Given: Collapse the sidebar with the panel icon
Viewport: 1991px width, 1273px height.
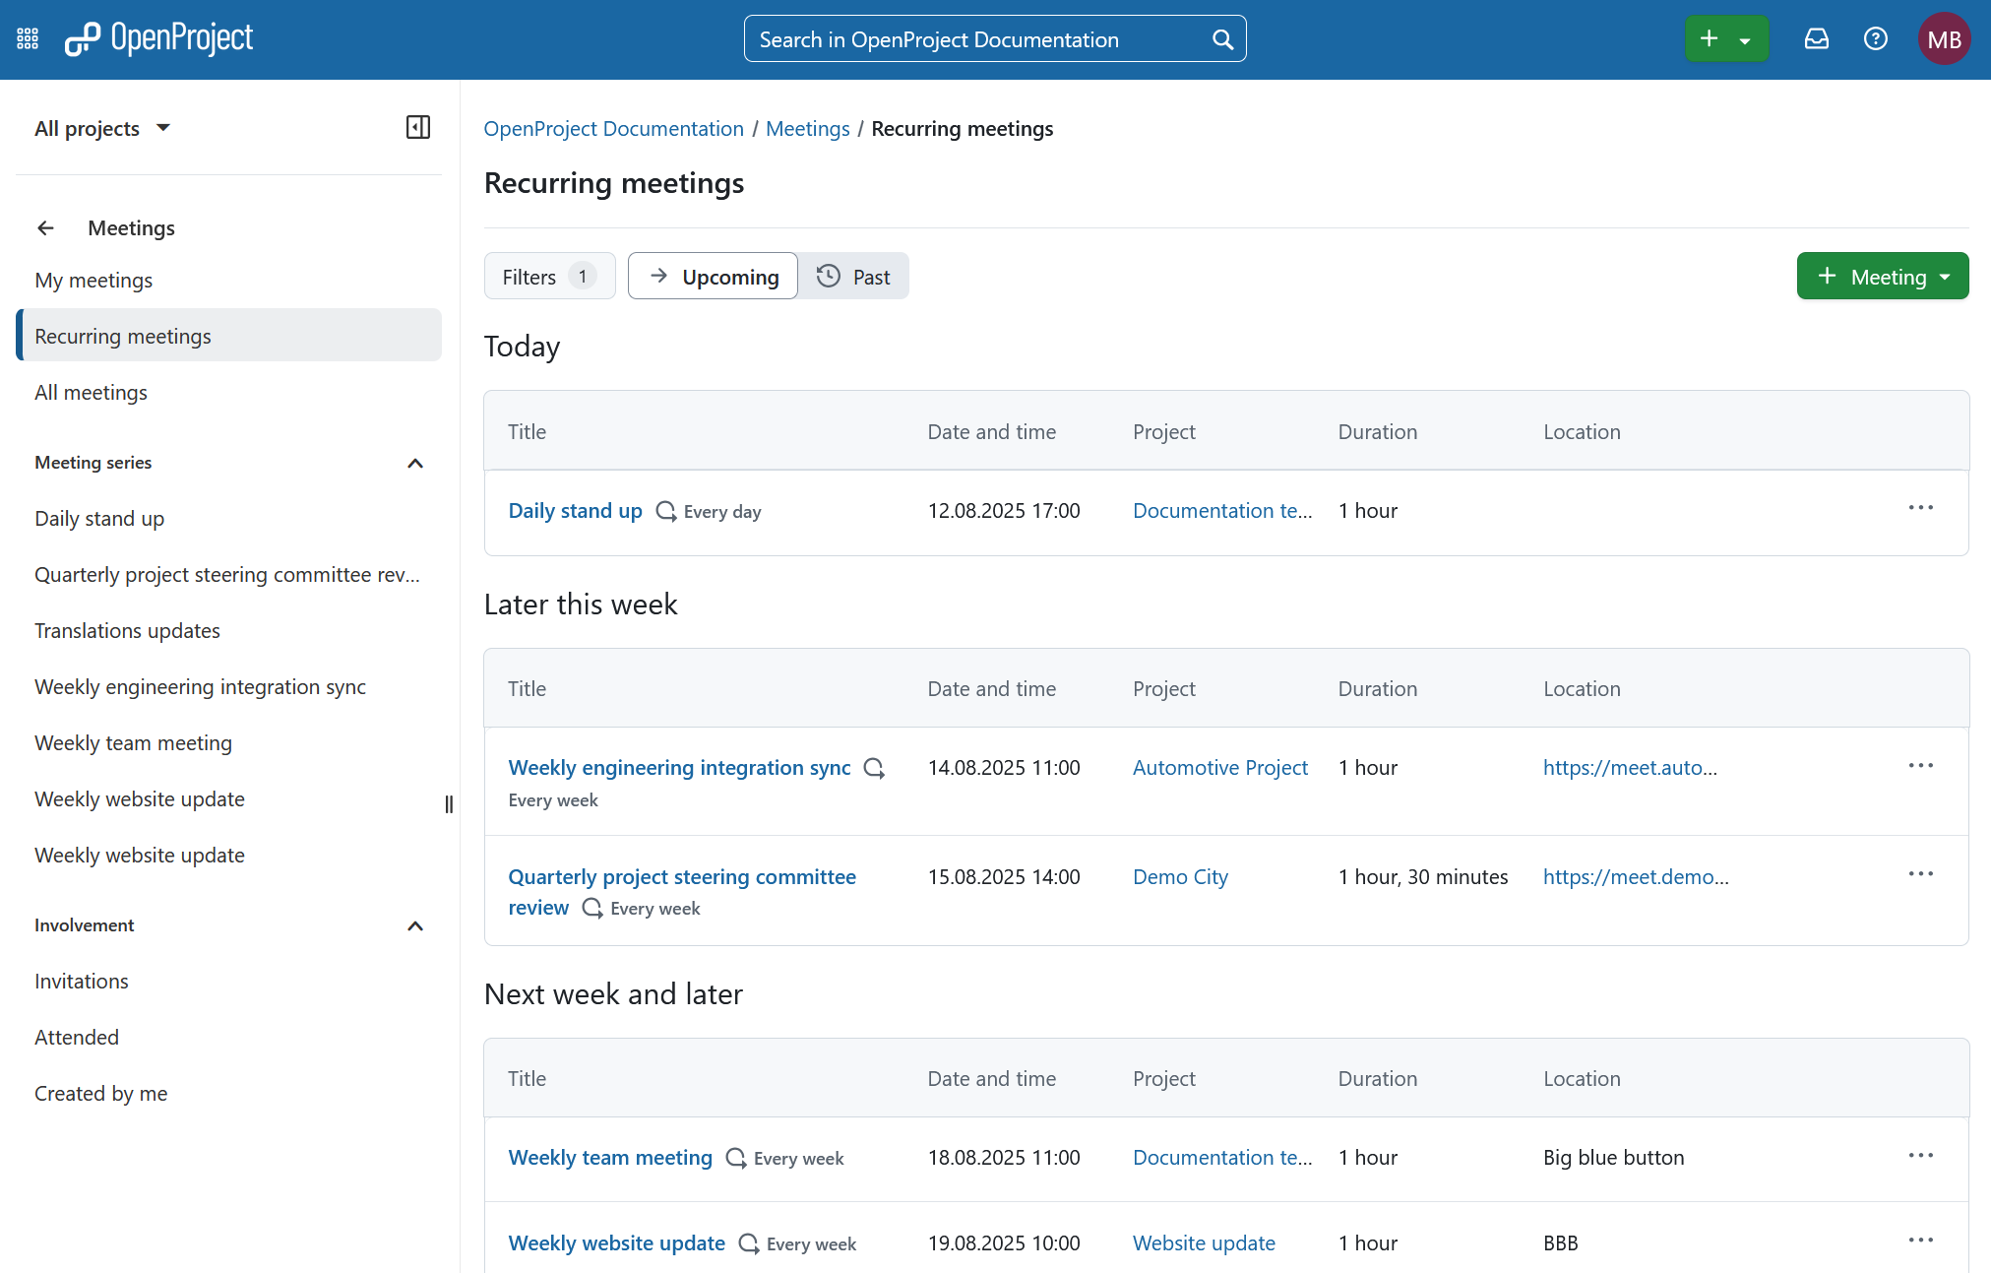Looking at the screenshot, I should (417, 127).
